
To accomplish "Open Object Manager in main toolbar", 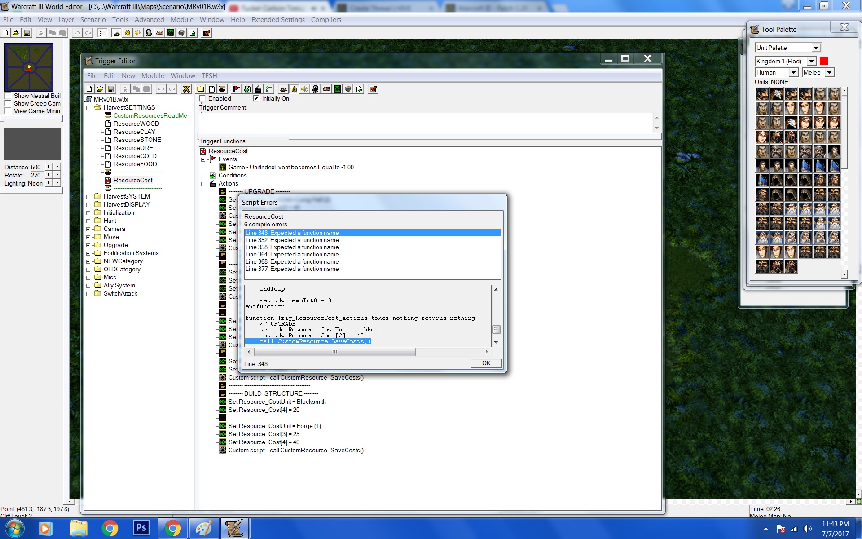I will tap(181, 33).
